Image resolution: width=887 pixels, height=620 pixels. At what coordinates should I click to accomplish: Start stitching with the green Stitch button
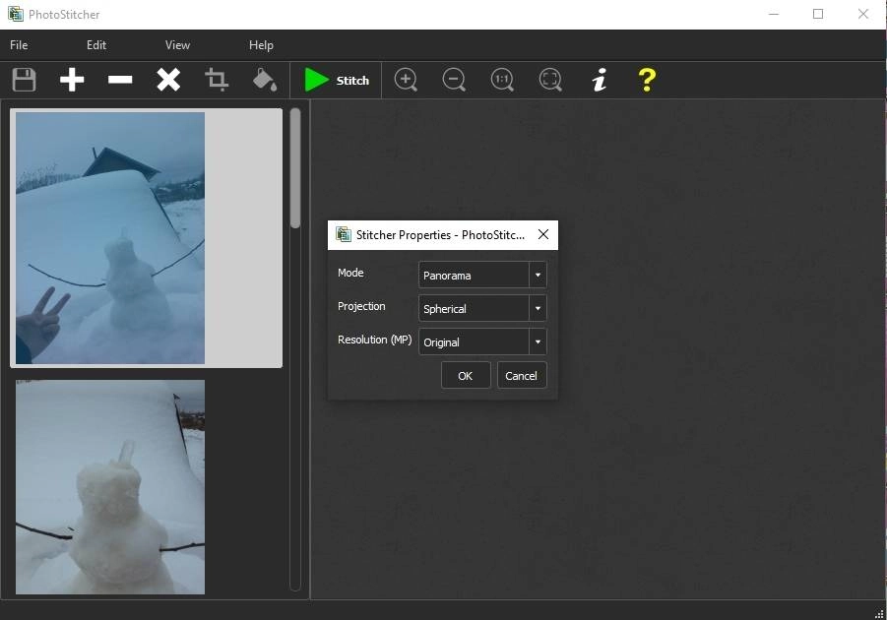point(337,80)
